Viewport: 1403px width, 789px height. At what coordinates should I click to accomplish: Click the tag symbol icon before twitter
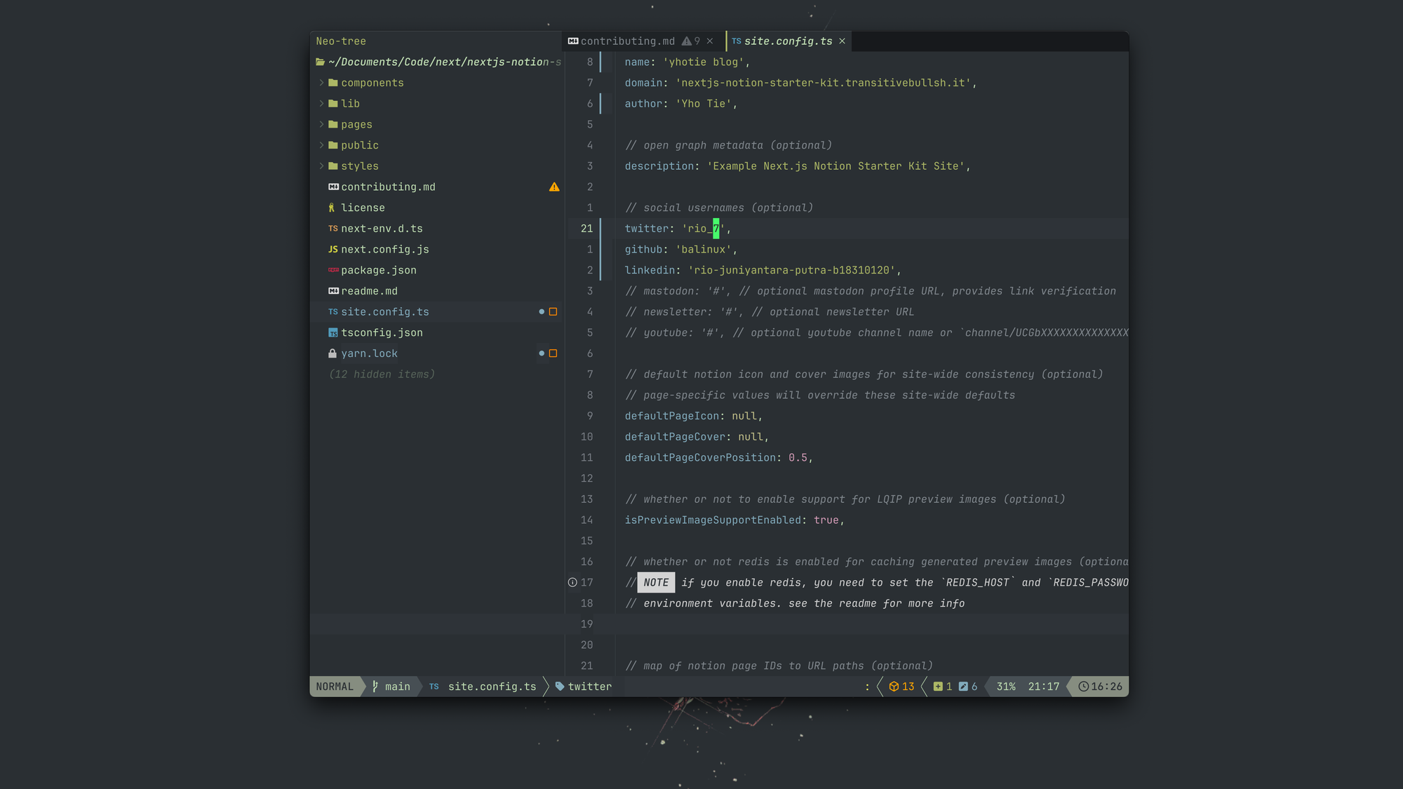(560, 687)
